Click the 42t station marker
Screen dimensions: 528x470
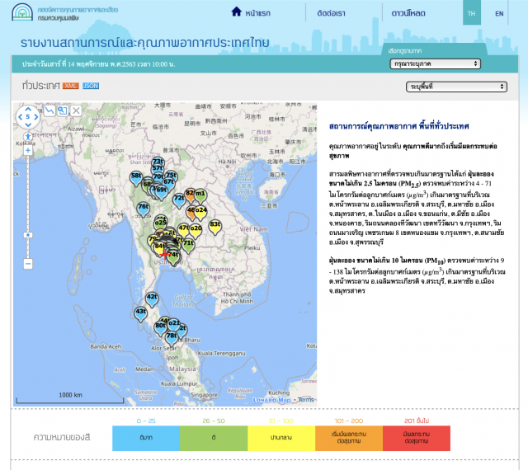pos(152,299)
